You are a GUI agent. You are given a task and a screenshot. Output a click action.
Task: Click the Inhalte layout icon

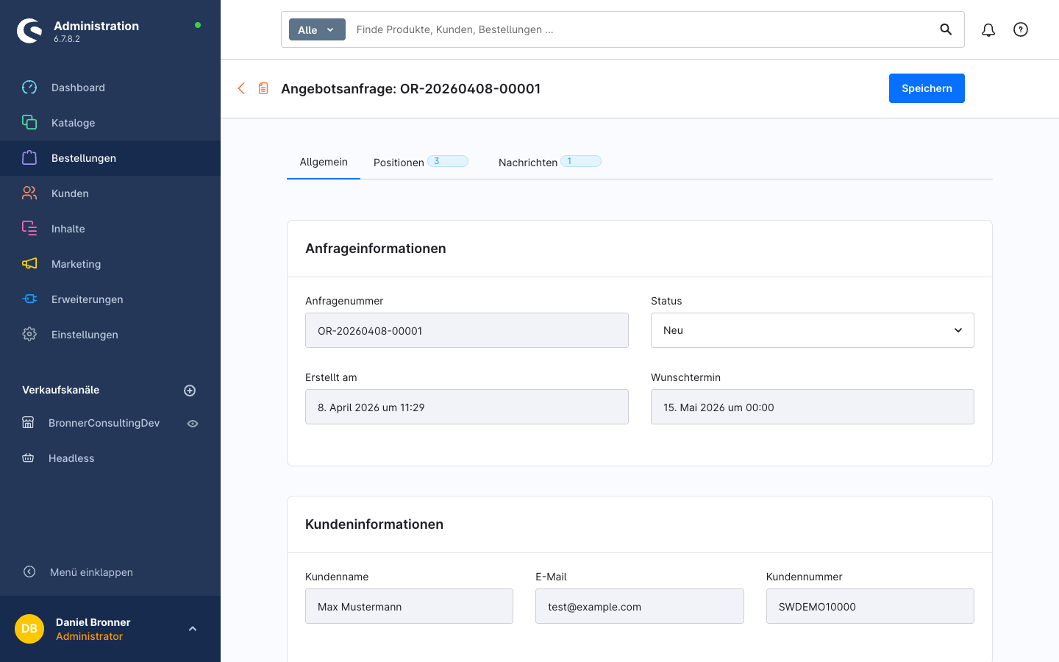click(29, 229)
